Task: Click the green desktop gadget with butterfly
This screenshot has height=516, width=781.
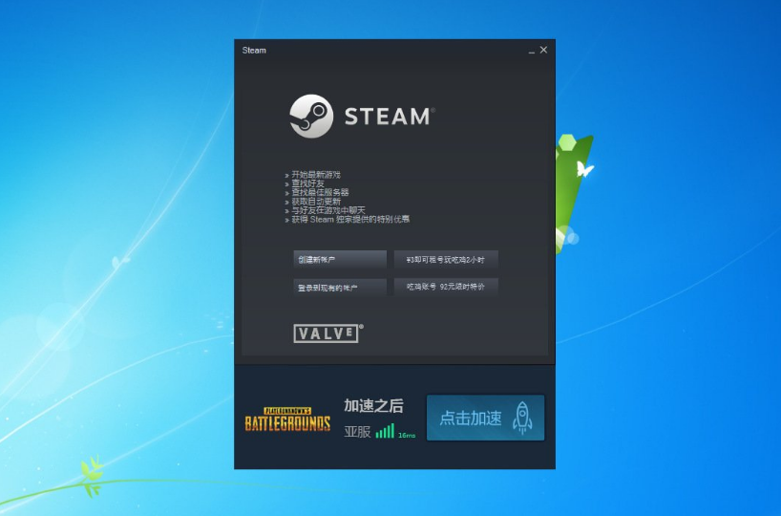Action: coord(575,193)
